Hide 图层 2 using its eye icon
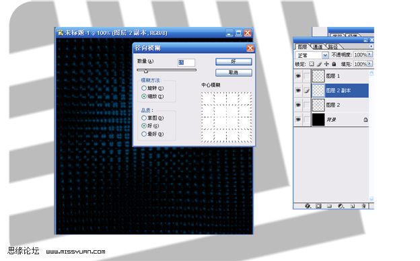The height and width of the screenshot is (261, 420). click(298, 105)
